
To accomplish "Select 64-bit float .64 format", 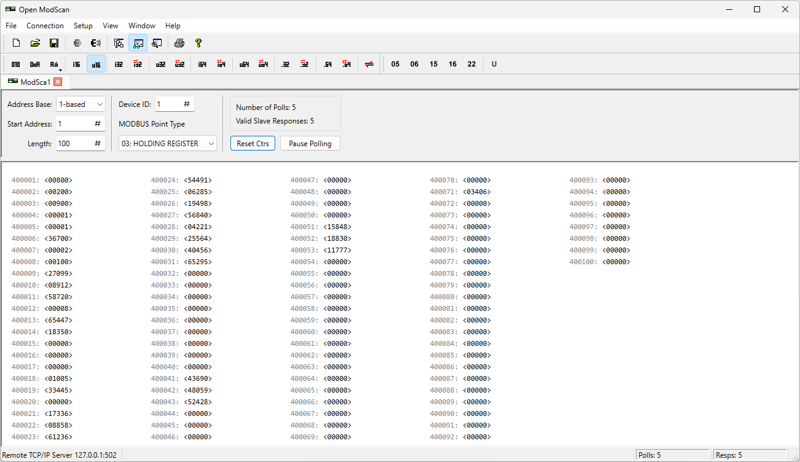I will pos(327,64).
